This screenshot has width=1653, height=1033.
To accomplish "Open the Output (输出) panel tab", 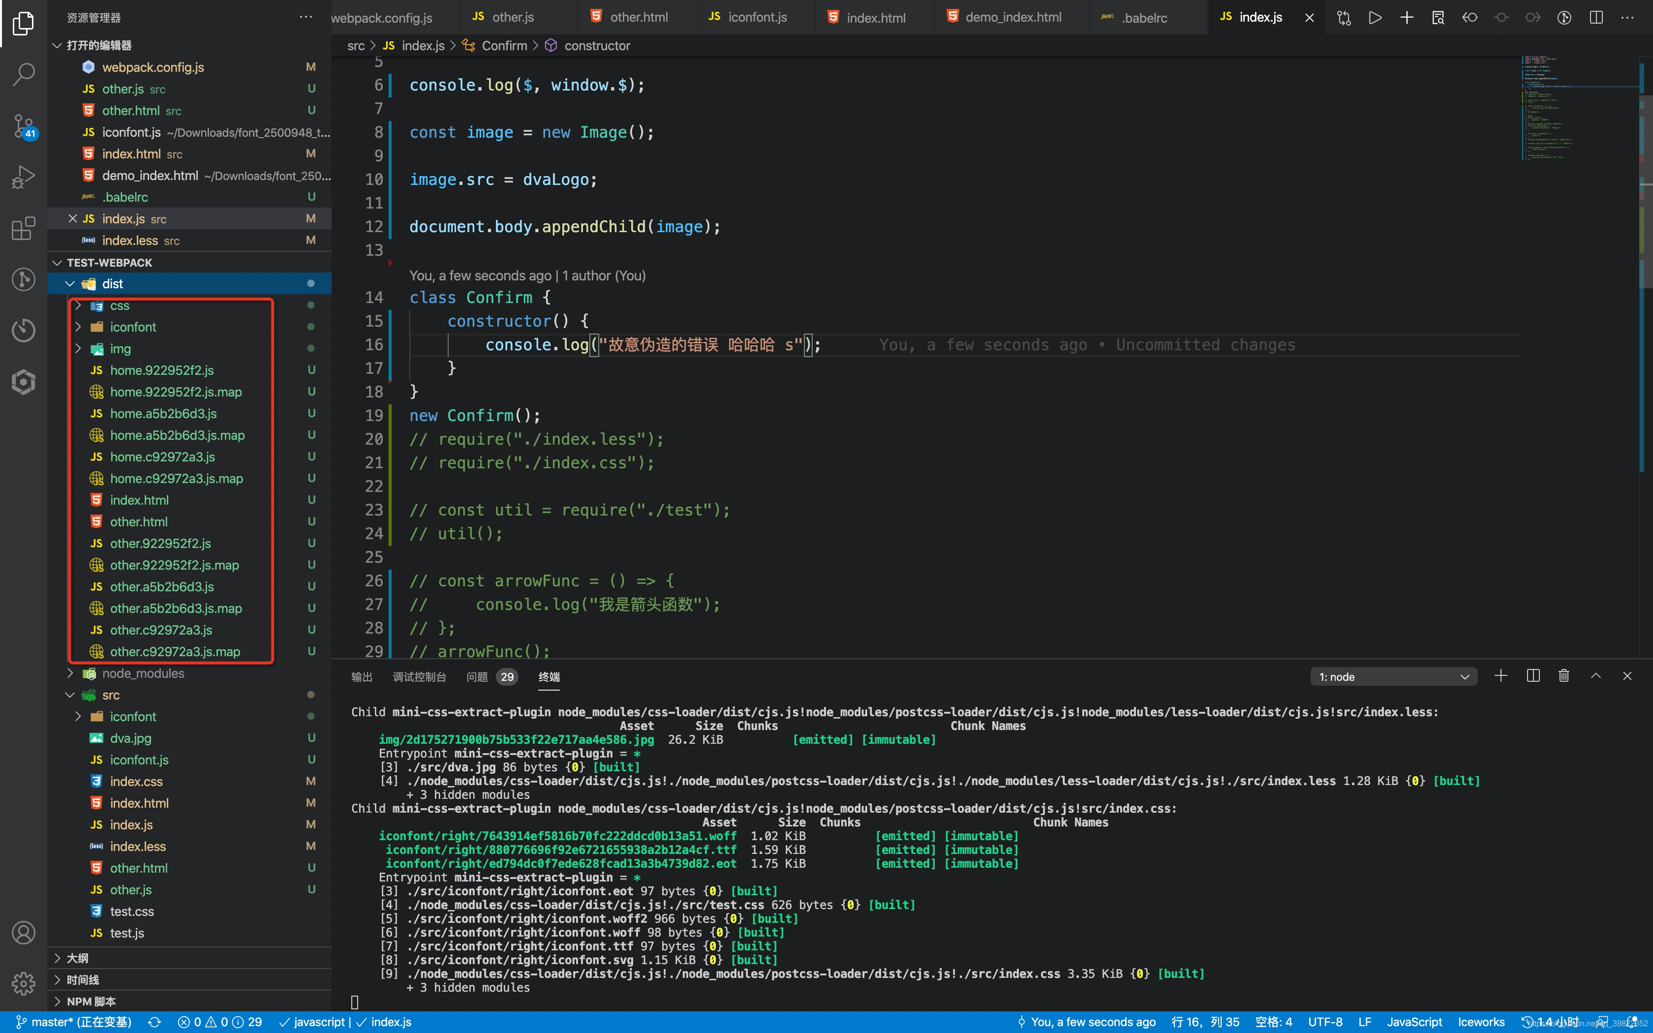I will 361,676.
